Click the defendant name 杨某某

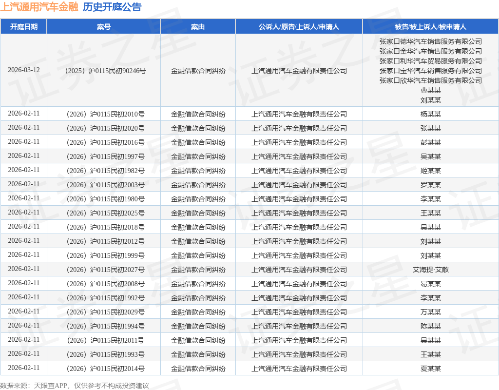point(430,114)
